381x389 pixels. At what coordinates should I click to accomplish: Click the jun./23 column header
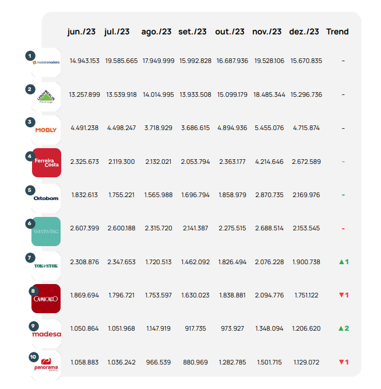coord(82,31)
